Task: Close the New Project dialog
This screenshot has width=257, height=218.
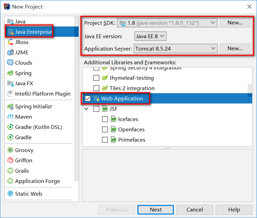Action: 249,7
